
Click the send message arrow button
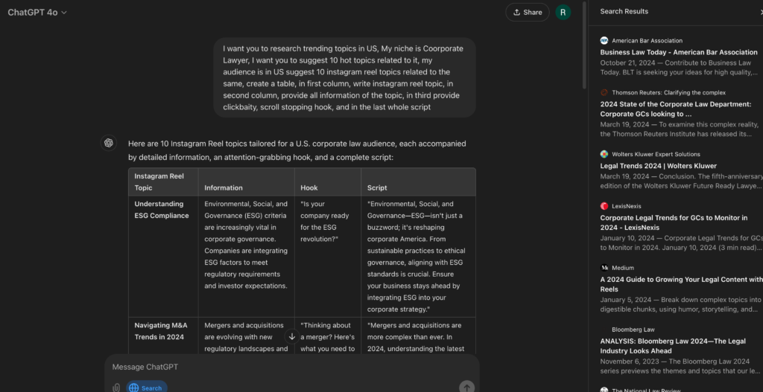[466, 387]
